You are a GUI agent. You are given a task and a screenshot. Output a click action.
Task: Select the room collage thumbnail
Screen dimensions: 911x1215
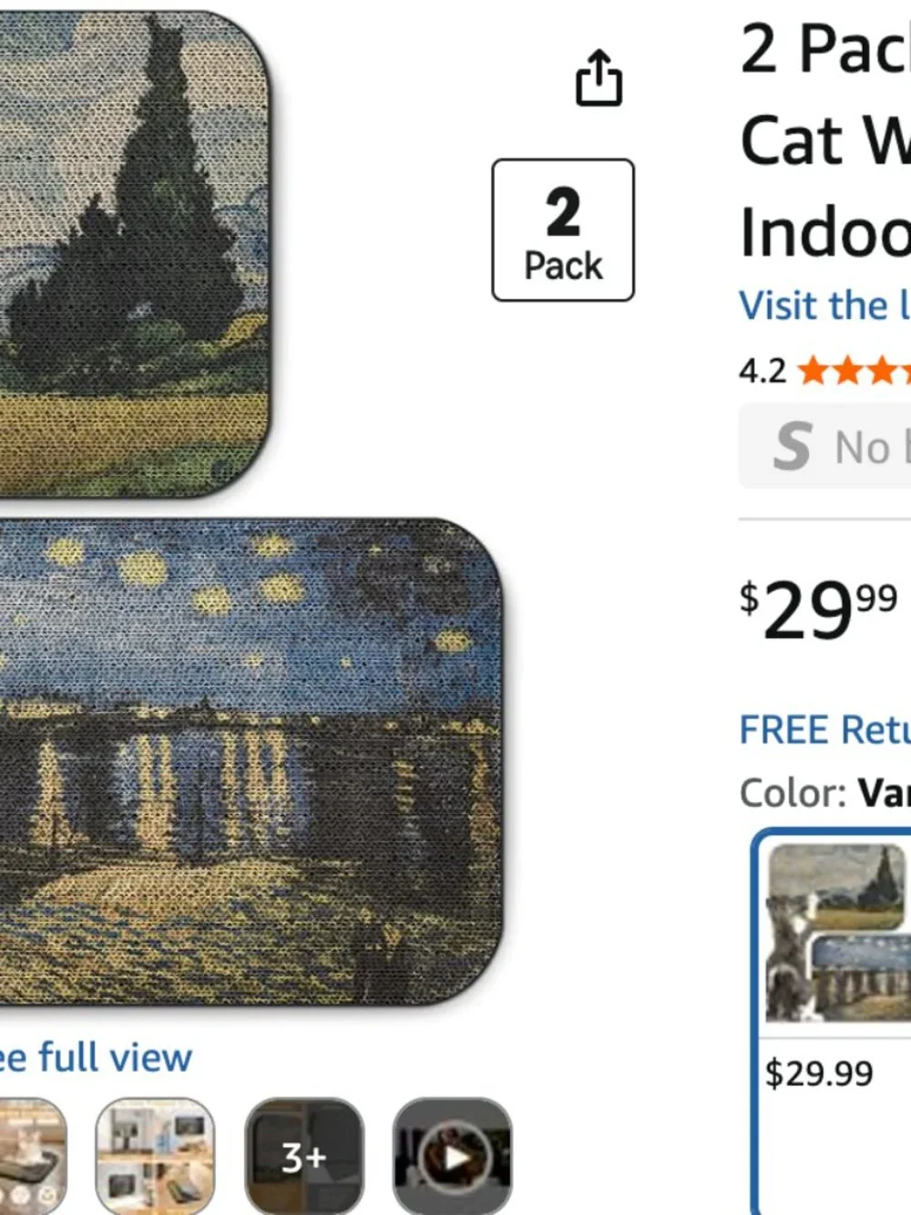click(x=156, y=1156)
